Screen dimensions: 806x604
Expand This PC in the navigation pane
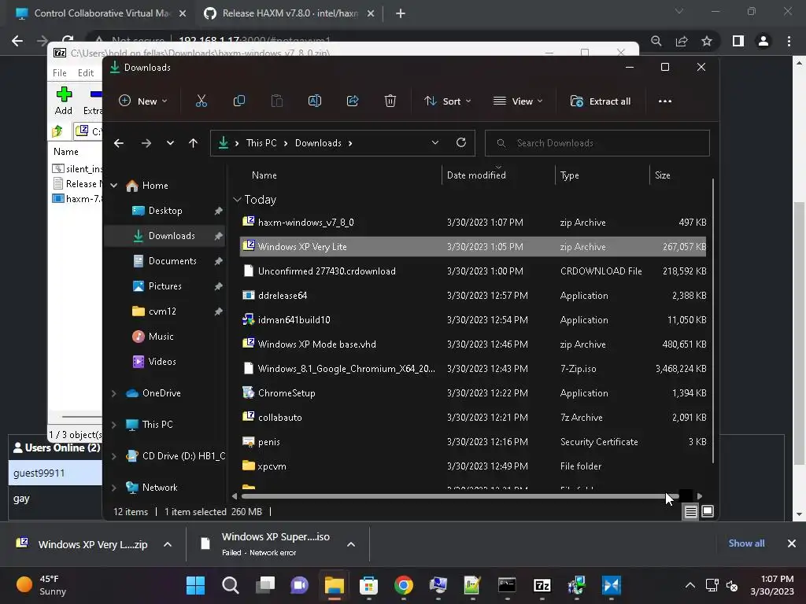click(114, 425)
